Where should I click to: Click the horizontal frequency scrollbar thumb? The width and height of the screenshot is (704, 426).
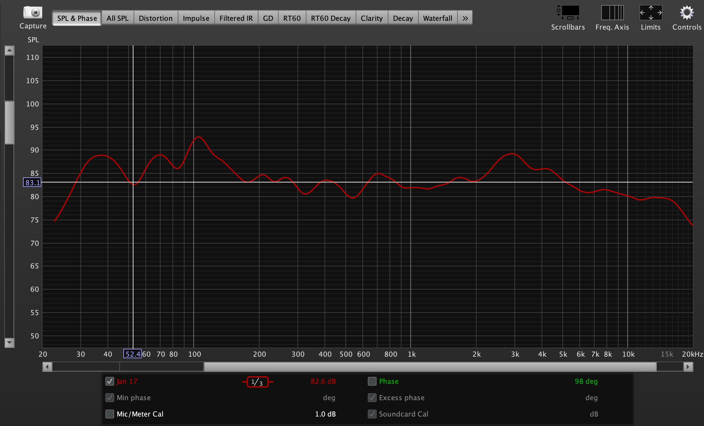point(430,367)
